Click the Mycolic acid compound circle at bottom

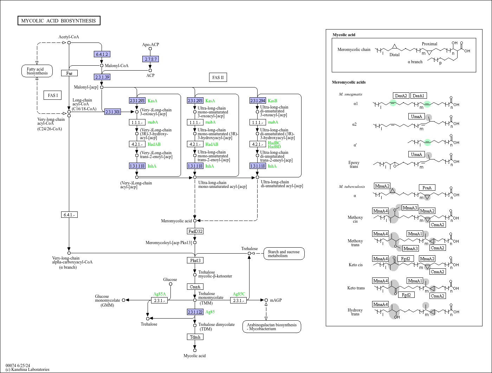point(195,350)
